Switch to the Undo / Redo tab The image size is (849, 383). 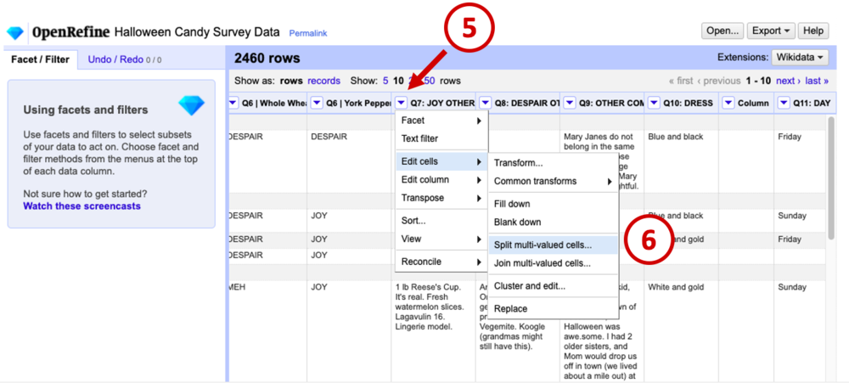pos(125,59)
